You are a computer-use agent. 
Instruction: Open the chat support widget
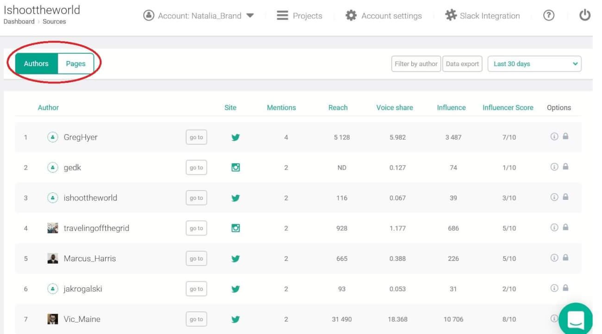coord(576,319)
